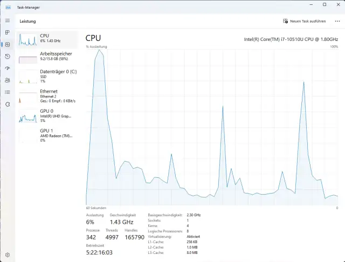Open the Users page icon
The width and height of the screenshot is (345, 262).
point(8,80)
